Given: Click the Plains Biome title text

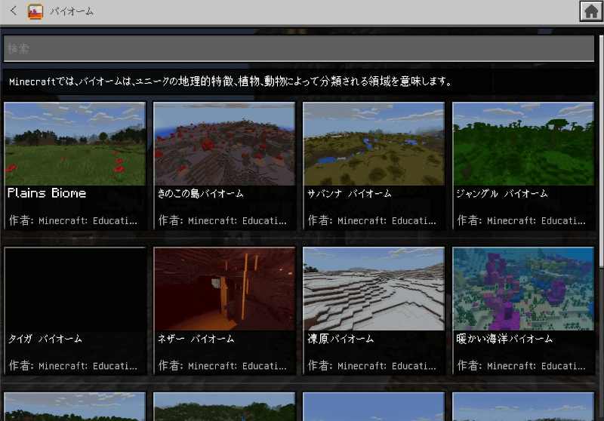Looking at the screenshot, I should [x=47, y=193].
